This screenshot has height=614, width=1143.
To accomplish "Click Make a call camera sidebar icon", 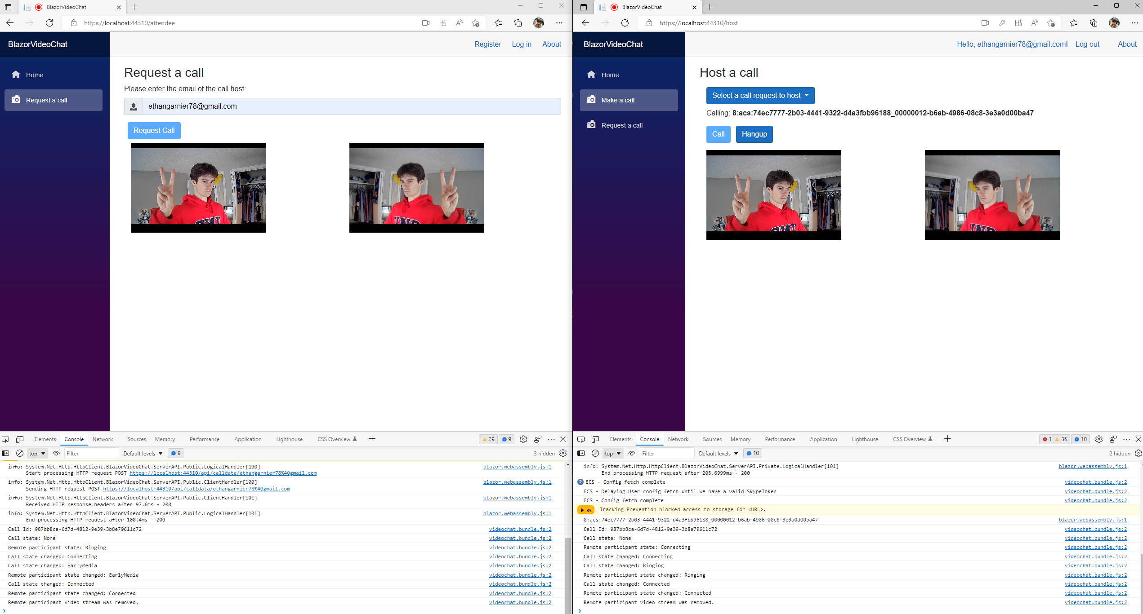I will coord(591,99).
